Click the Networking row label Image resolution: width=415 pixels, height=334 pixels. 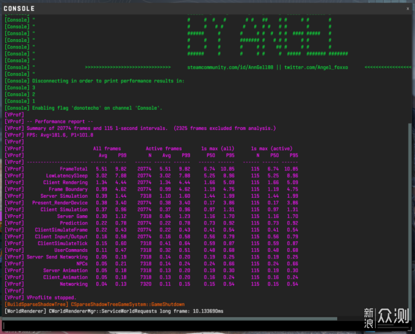[x=74, y=284]
